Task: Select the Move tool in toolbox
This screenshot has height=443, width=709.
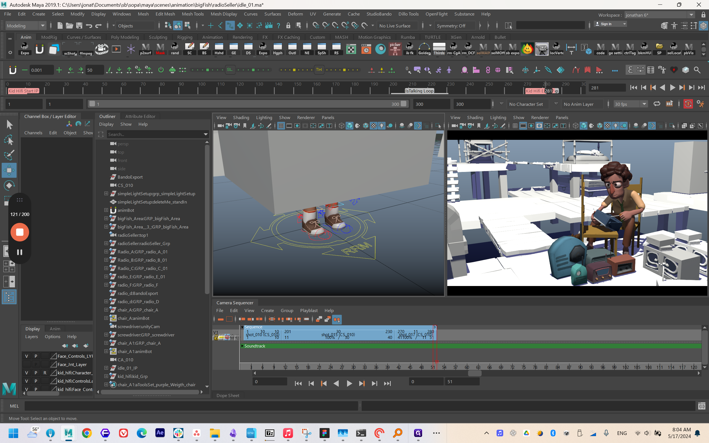Action: [9, 170]
